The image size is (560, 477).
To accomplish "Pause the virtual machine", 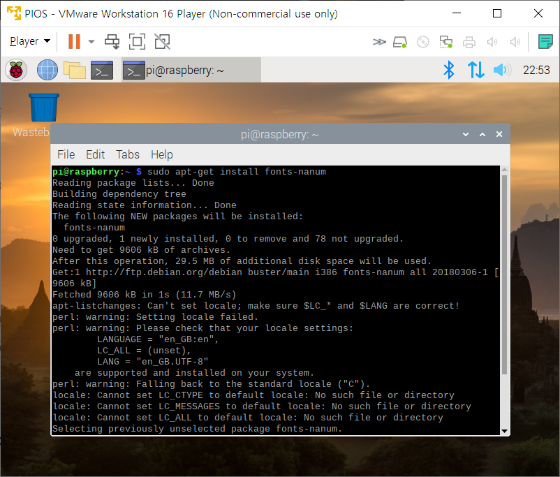I will click(74, 42).
